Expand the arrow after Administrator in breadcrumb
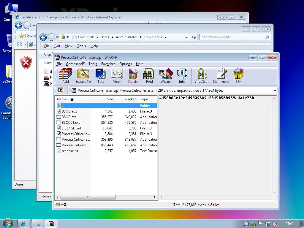304x228 pixels. tap(141, 37)
